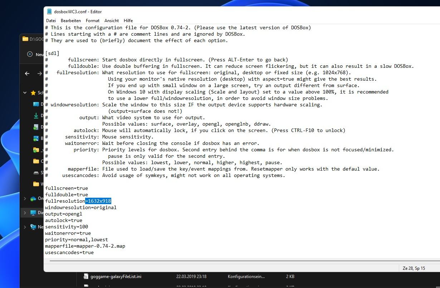440x288 pixels.
Task: Place cursor on 'waitonerror=true' line
Action: point(68,233)
